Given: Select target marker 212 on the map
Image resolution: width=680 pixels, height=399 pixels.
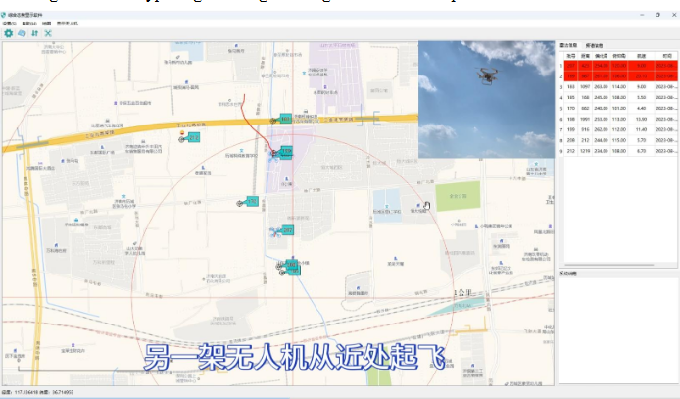Looking at the screenshot, I should [x=192, y=138].
